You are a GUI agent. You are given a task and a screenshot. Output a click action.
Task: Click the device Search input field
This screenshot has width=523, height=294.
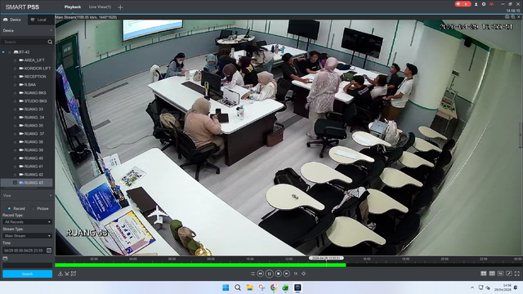[24, 42]
